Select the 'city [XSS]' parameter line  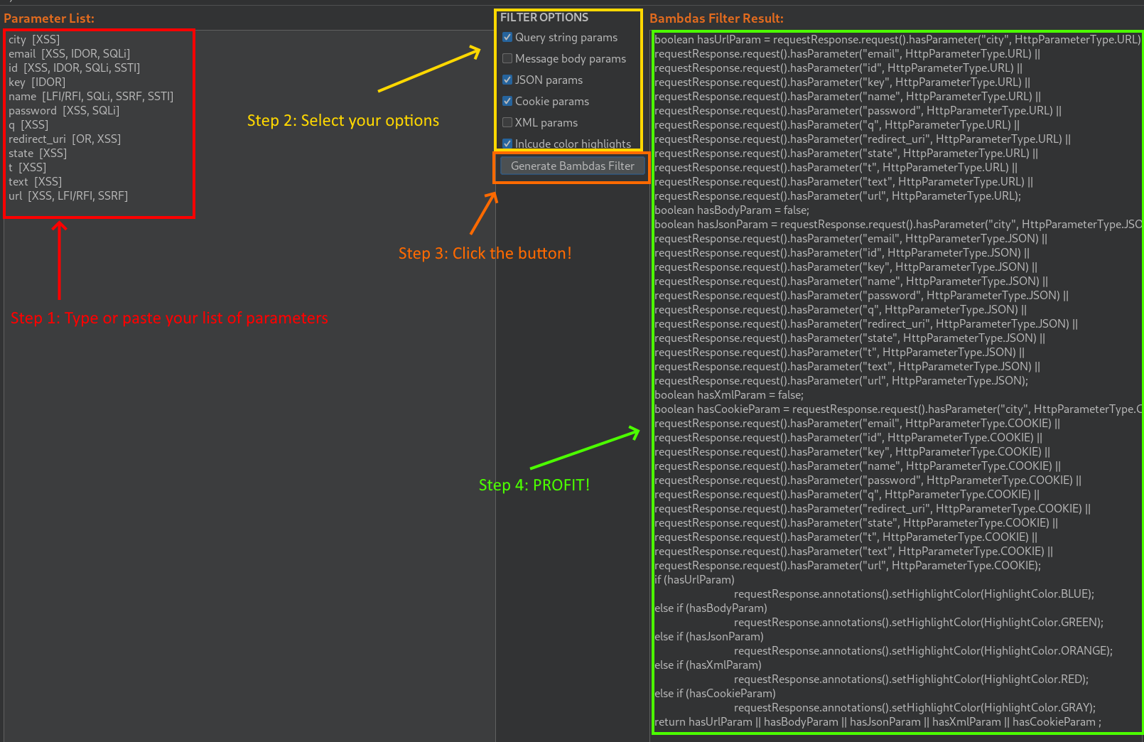[x=34, y=39]
